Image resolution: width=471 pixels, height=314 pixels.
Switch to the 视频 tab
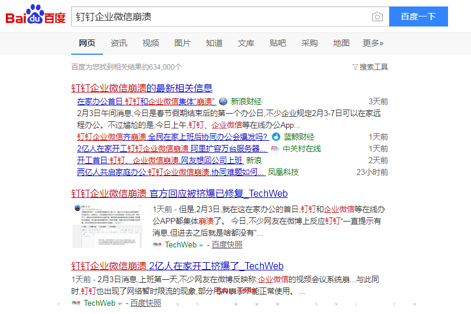point(151,43)
